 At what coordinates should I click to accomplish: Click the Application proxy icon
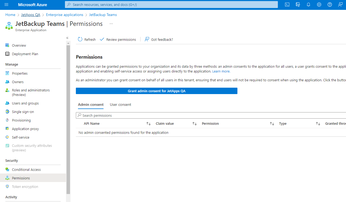click(x=7, y=129)
